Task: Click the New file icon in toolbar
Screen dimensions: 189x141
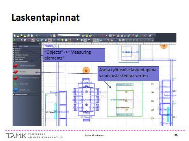Action: click(x=15, y=36)
